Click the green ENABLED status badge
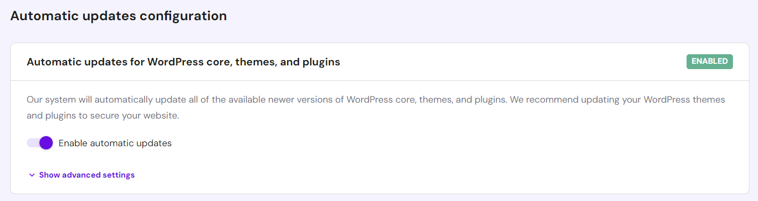This screenshot has height=201, width=758. 709,62
